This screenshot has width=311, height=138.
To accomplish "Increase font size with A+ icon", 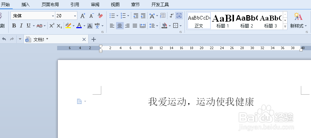I will pyautogui.click(x=83, y=16).
